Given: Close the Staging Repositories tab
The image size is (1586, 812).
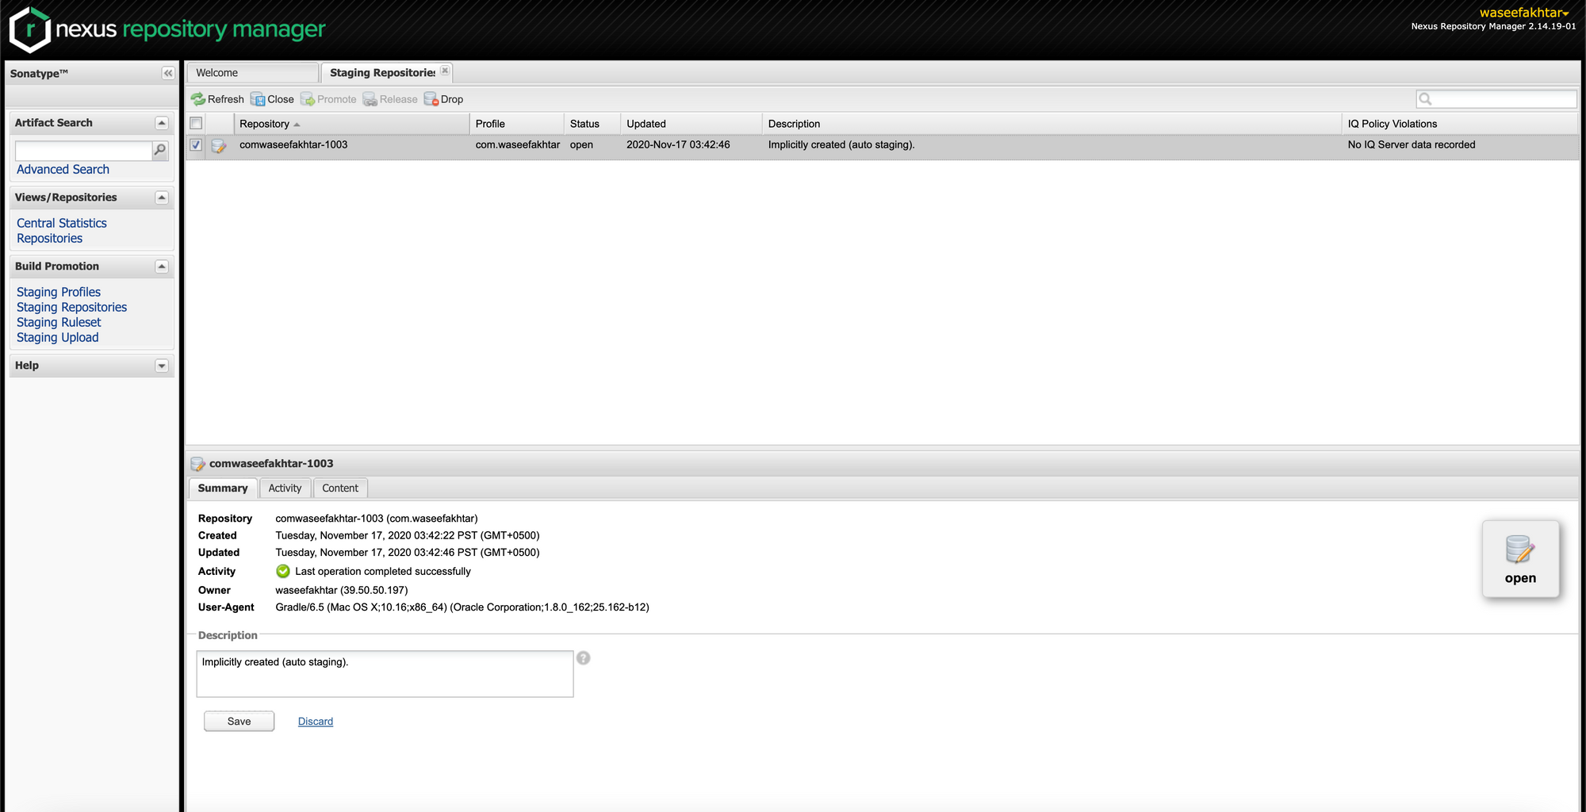Looking at the screenshot, I should click(446, 71).
